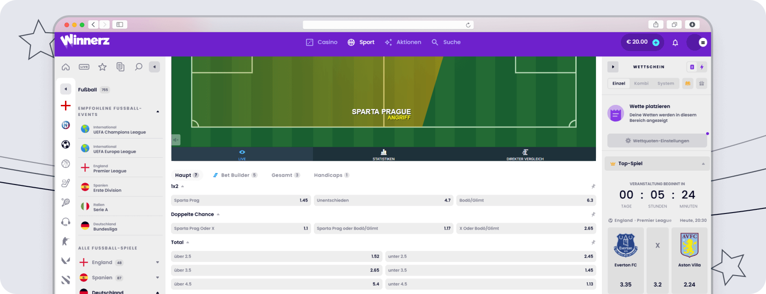
Task: Switch to the Bet Builder tab
Action: [235, 175]
